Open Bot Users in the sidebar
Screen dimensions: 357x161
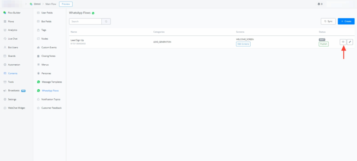coord(13,47)
